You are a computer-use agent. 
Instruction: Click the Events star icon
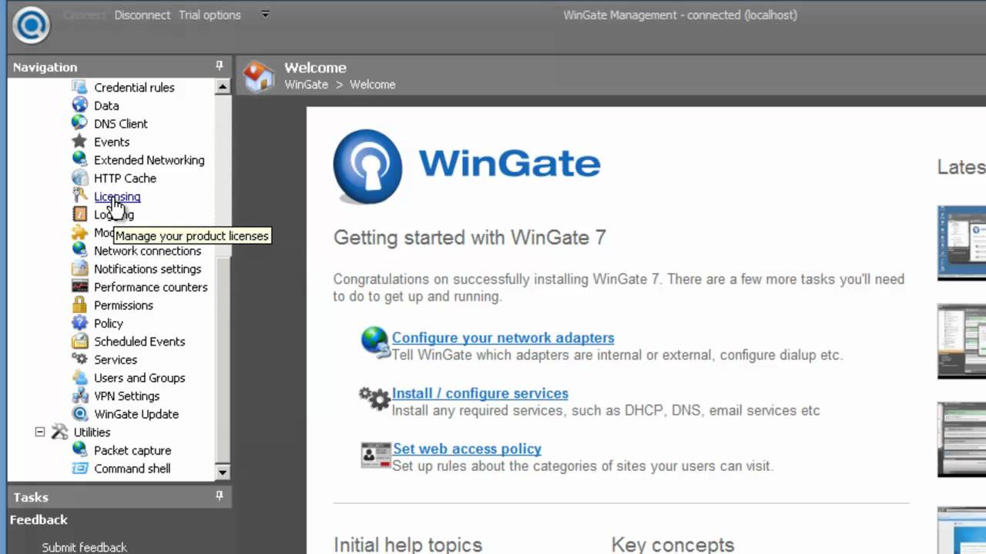79,142
